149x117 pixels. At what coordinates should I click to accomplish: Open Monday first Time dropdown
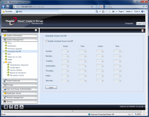click(83, 56)
